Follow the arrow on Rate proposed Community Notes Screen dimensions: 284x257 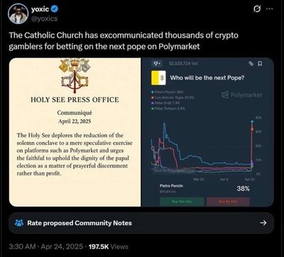pos(263,223)
